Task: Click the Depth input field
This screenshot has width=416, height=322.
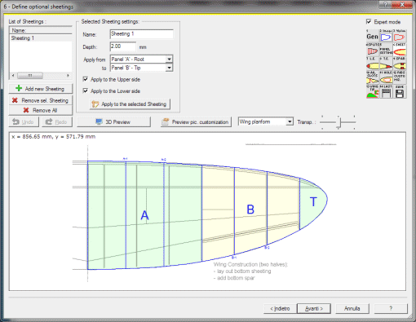Action: click(123, 46)
